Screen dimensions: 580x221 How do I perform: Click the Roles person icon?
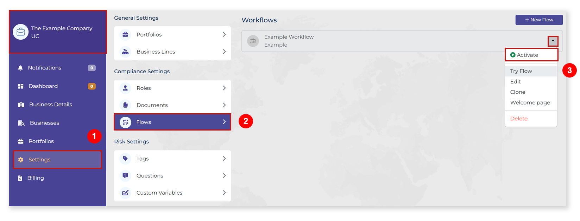pos(125,88)
